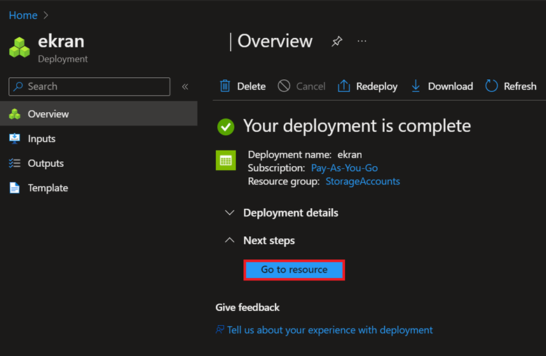The height and width of the screenshot is (356, 546).
Task: Click the Delete trash can icon
Action: pos(225,86)
